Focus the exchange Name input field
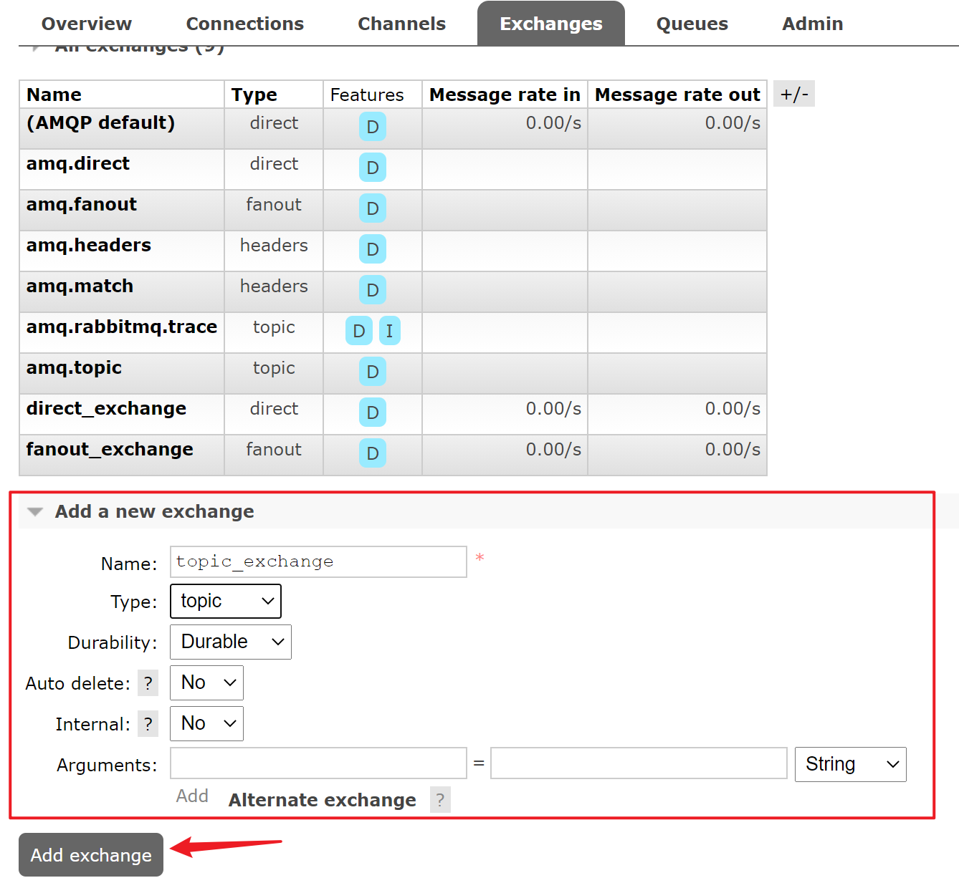 (318, 561)
